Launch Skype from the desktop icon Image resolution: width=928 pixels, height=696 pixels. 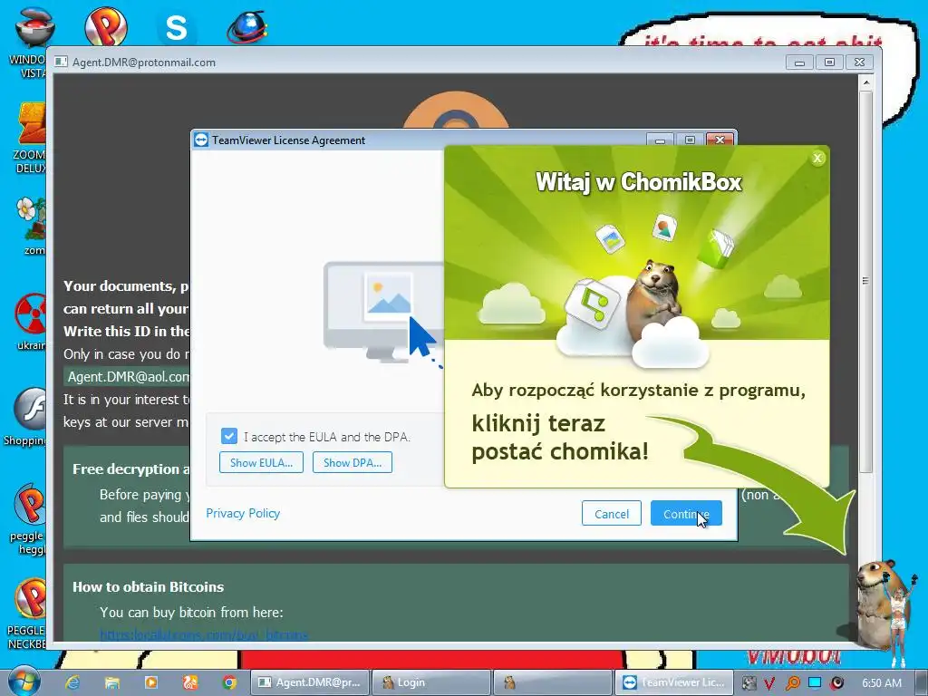pyautogui.click(x=177, y=27)
